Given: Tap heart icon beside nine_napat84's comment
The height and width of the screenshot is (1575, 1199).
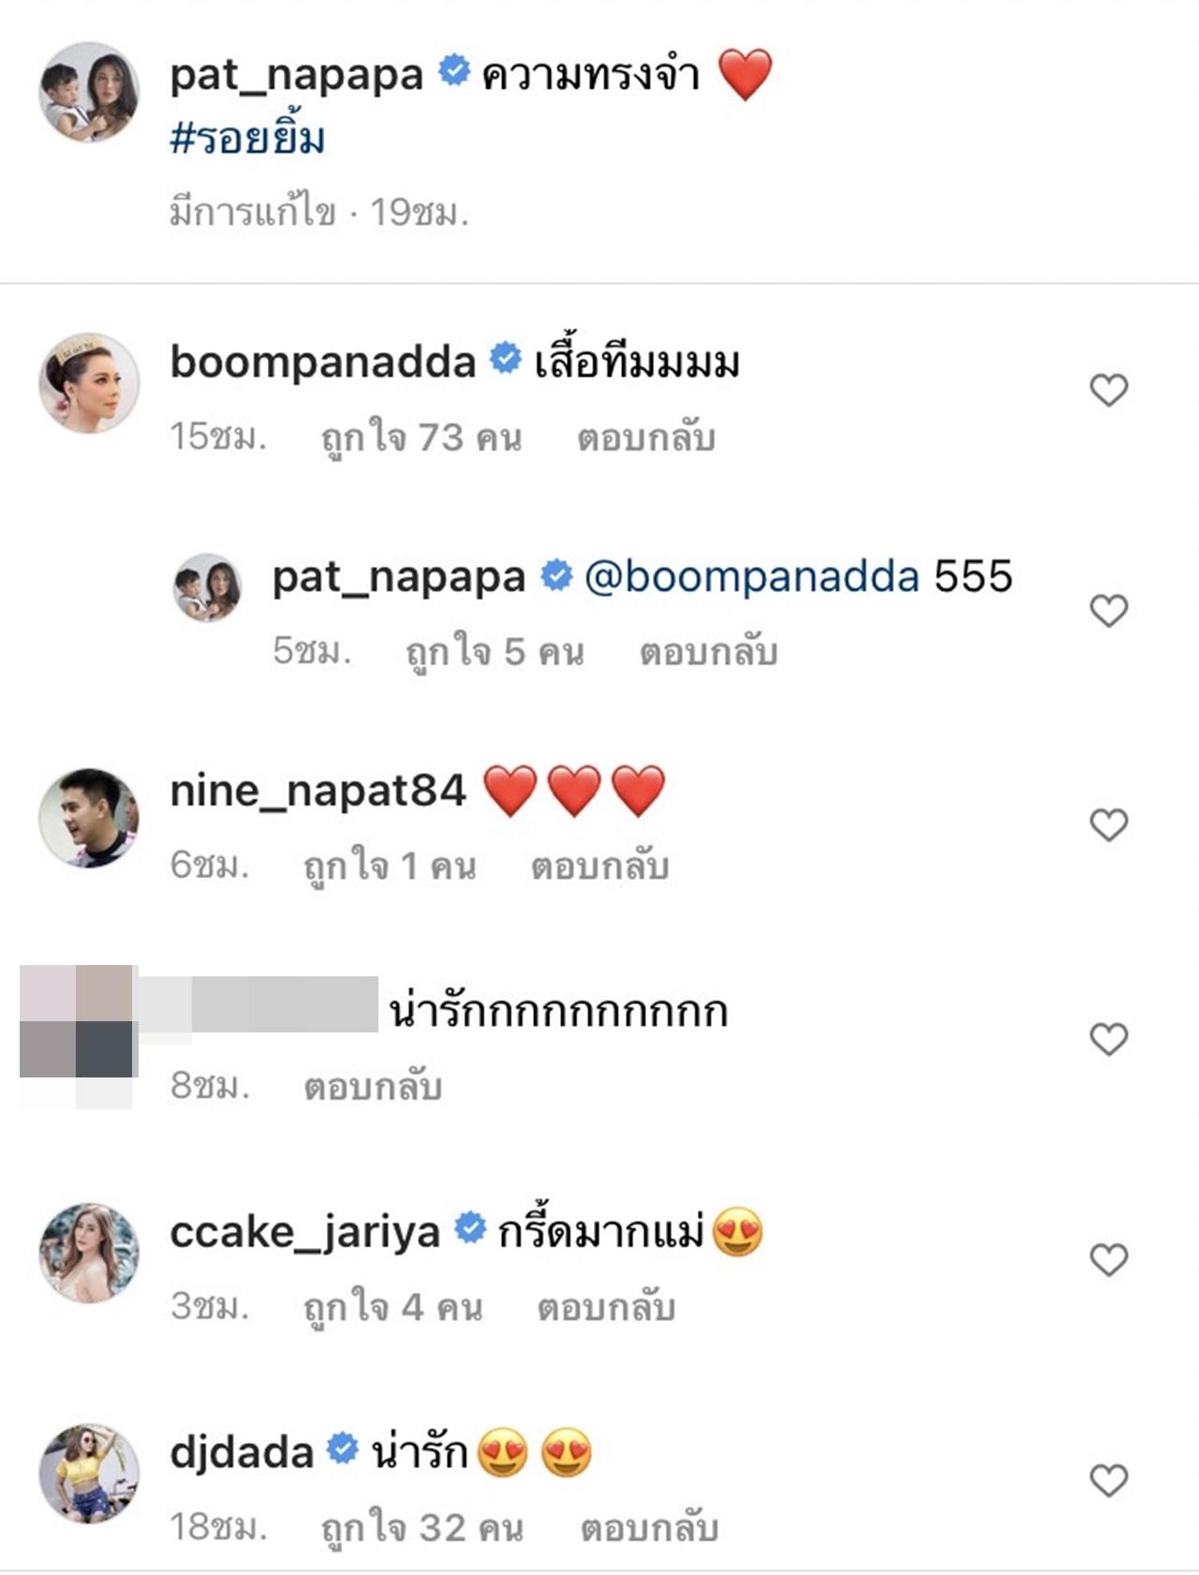Looking at the screenshot, I should click(1108, 825).
